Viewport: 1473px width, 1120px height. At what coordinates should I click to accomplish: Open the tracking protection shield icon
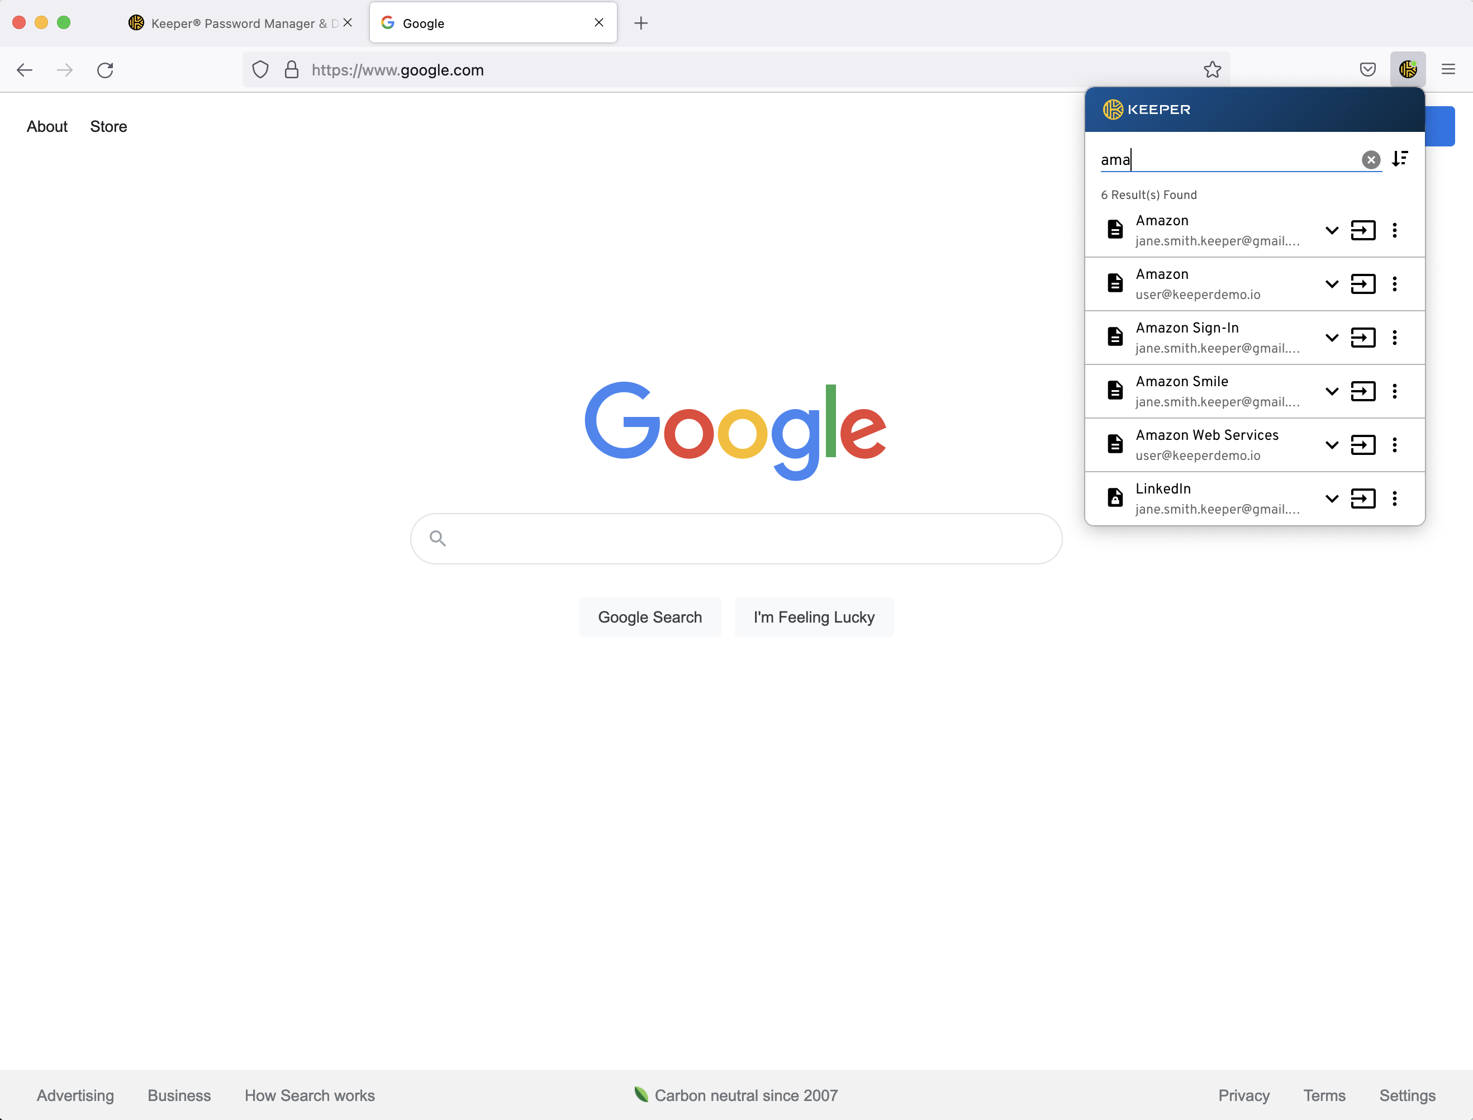tap(260, 70)
